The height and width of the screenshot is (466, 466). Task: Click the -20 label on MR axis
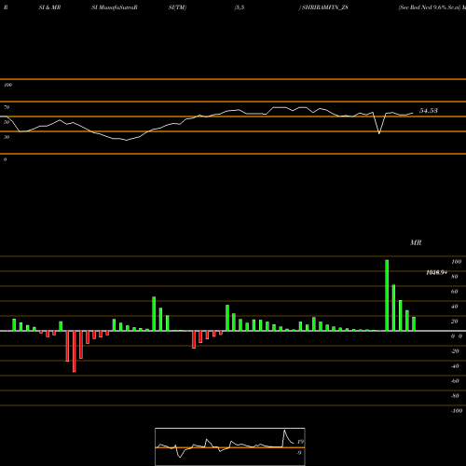click(455, 351)
